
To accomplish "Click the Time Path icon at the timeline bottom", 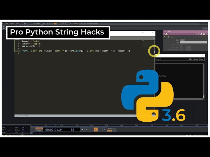I will click(31, 133).
